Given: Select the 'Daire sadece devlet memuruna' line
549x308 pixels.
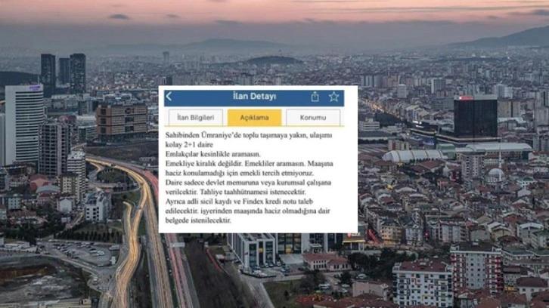Looking at the screenshot, I should click(248, 183).
